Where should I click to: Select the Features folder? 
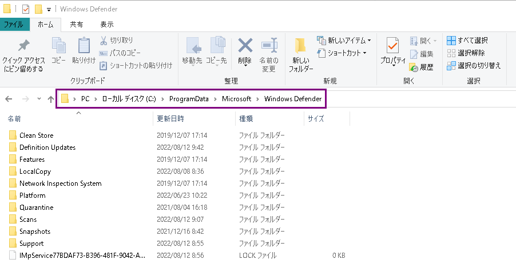tap(32, 159)
